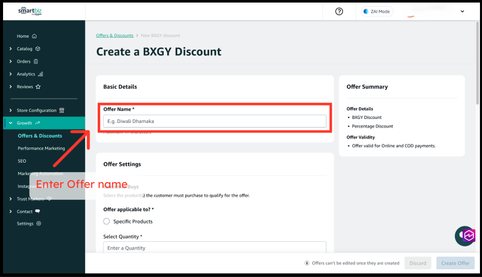
Task: Click the Reviews star icon
Action: 38,87
